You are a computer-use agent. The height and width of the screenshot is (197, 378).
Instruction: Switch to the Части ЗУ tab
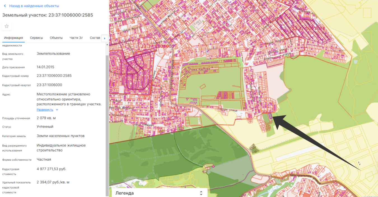click(76, 38)
